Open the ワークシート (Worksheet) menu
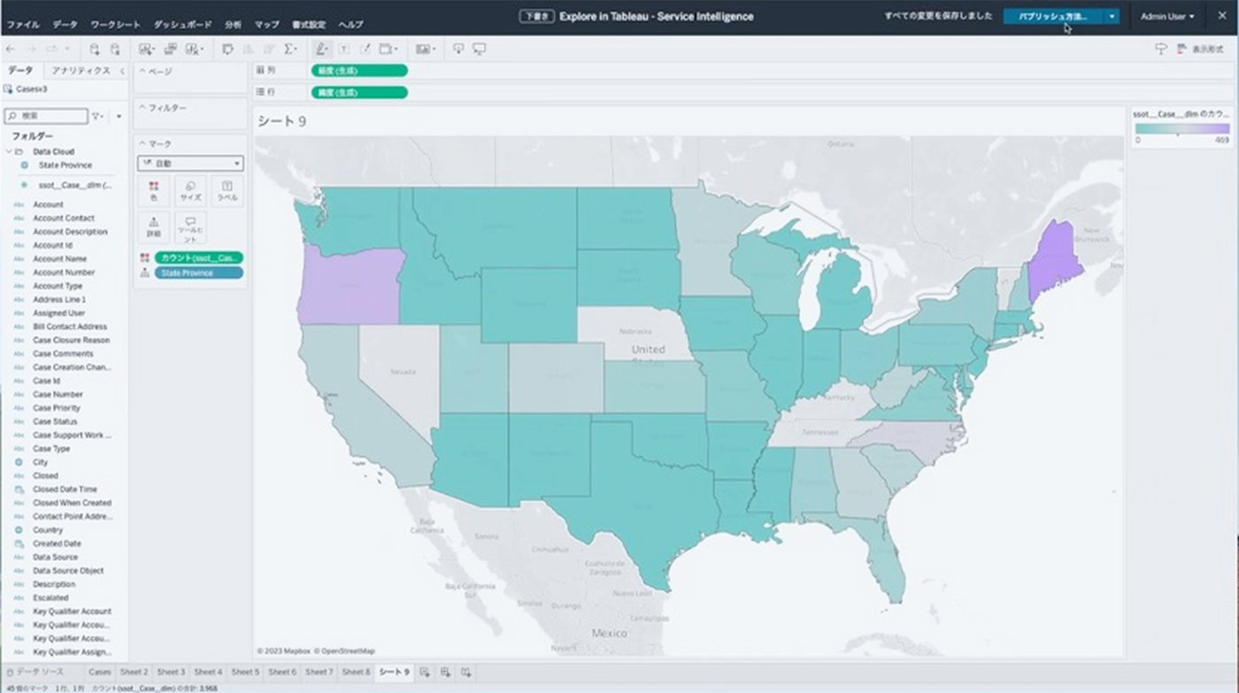This screenshot has width=1239, height=693. click(x=116, y=25)
